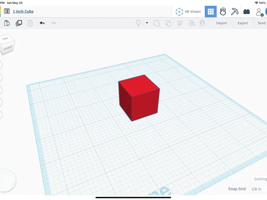Click the Export button

pos(243,23)
